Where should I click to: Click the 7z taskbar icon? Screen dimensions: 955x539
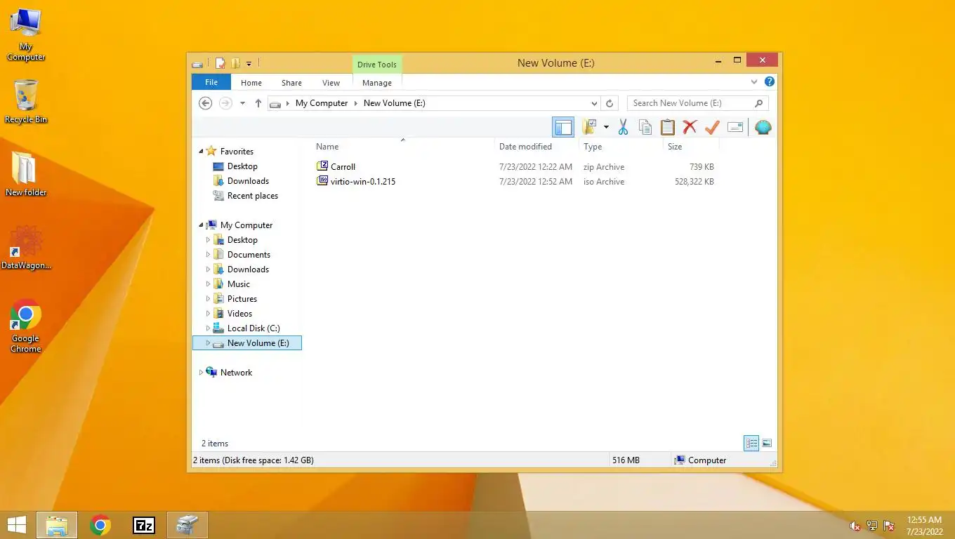pyautogui.click(x=144, y=525)
